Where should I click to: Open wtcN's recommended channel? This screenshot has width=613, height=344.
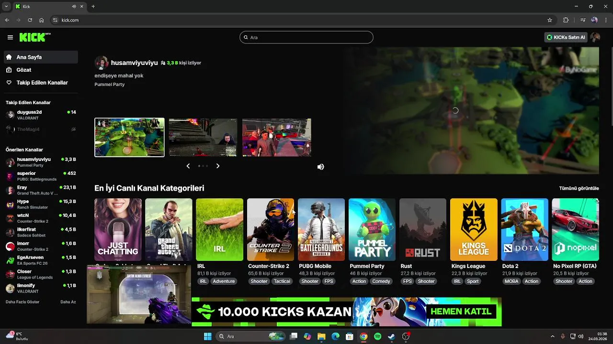(41, 218)
